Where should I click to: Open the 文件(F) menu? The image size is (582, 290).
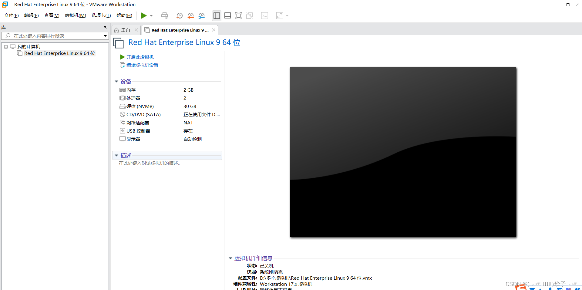point(12,15)
